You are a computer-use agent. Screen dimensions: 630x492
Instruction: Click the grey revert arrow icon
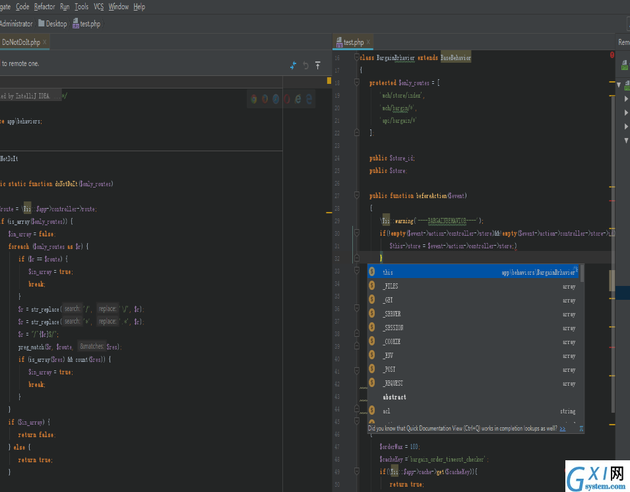click(305, 65)
